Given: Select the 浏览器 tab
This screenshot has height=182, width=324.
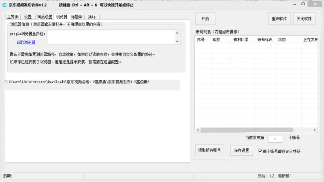Looking at the screenshot, I should (x=62, y=17).
